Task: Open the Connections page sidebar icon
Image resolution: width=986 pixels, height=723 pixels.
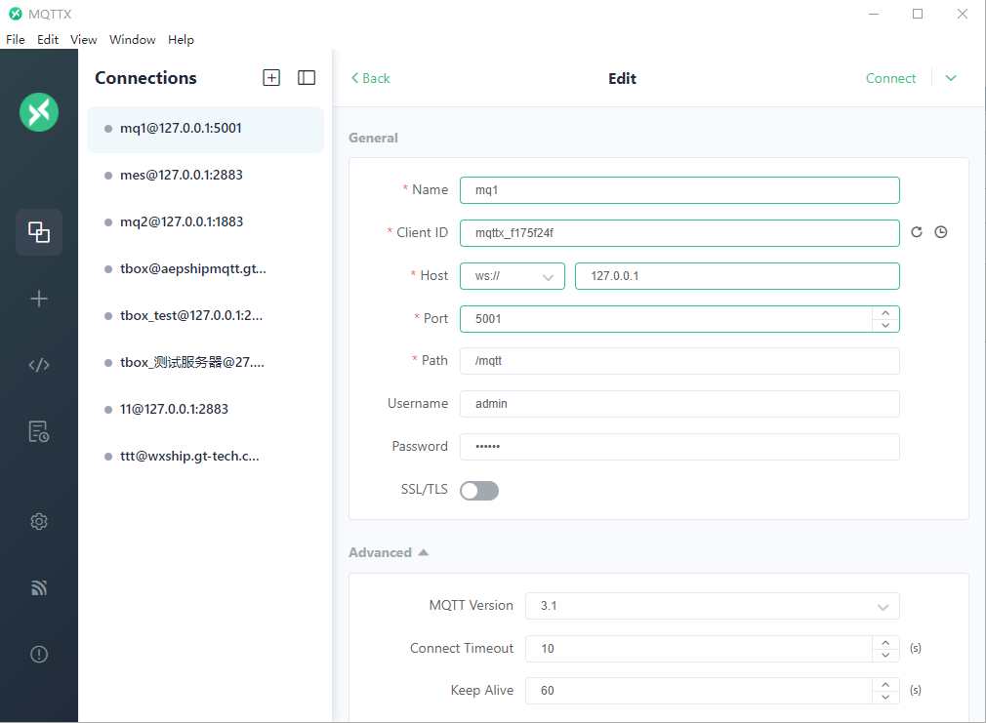Action: click(x=39, y=232)
